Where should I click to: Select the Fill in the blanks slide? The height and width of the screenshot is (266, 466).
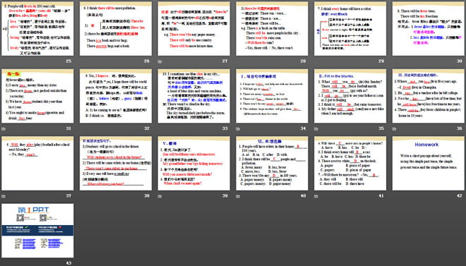coord(350,96)
